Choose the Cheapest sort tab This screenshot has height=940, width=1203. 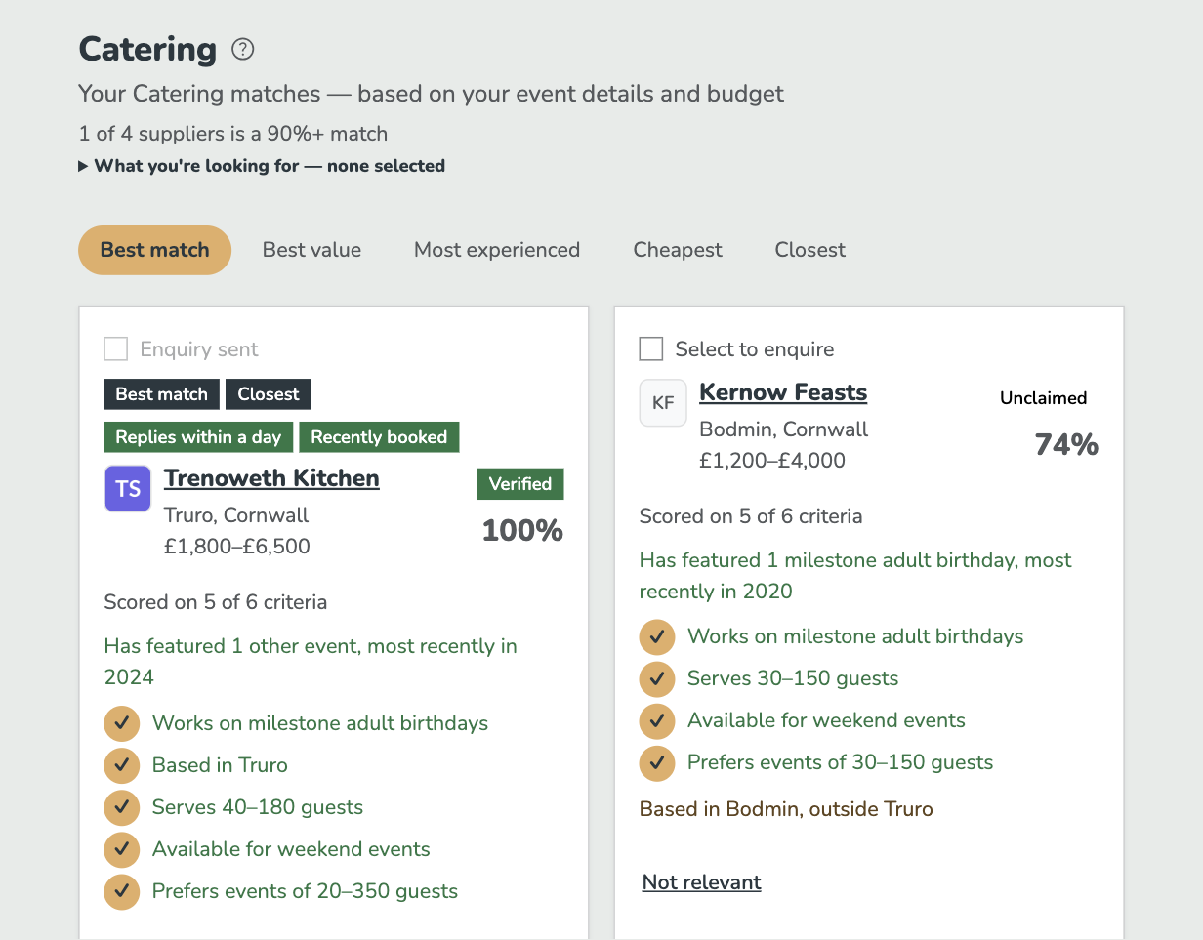[x=678, y=250]
